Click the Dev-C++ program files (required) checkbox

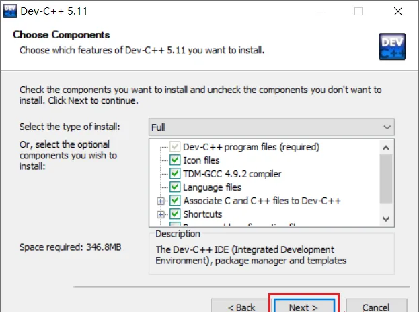click(x=175, y=147)
